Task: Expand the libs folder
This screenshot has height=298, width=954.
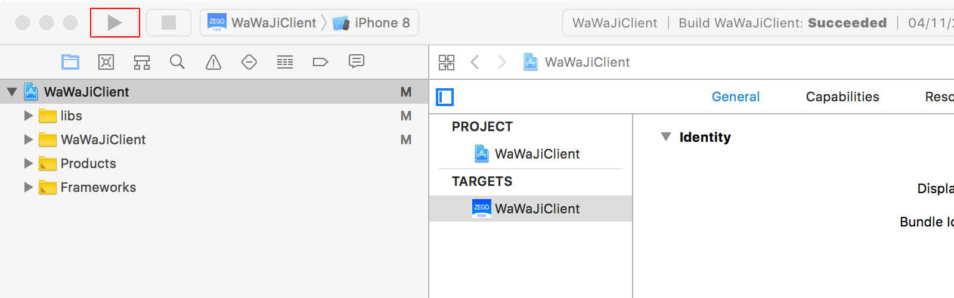Action: [x=28, y=116]
